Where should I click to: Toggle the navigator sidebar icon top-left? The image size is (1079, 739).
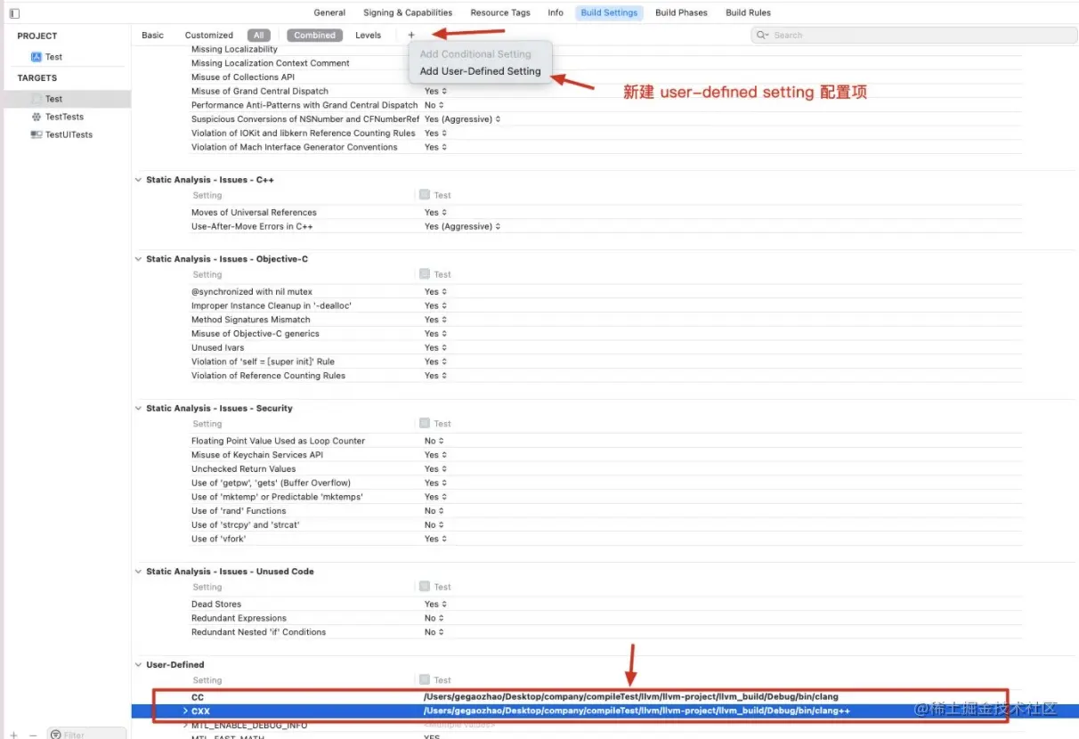(x=14, y=12)
